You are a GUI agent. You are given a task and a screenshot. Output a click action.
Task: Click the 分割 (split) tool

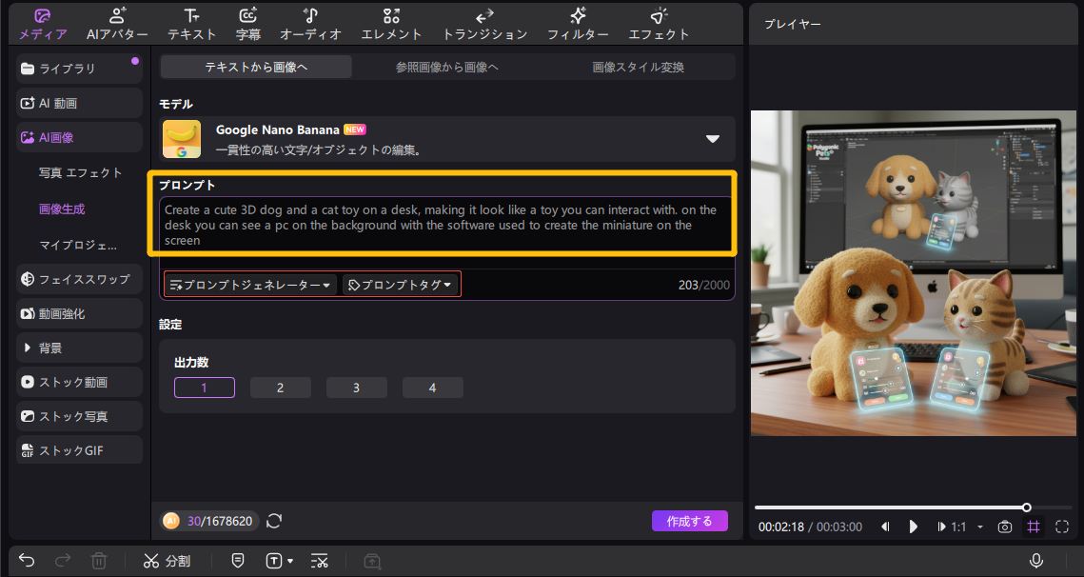tap(168, 561)
